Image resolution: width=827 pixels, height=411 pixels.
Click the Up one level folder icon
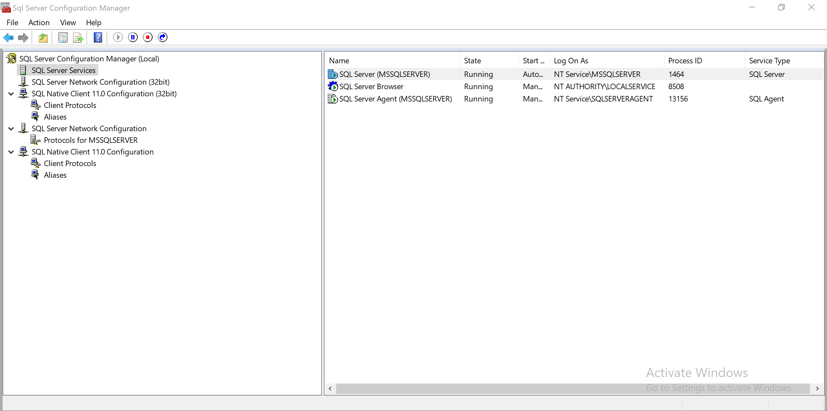click(x=43, y=37)
